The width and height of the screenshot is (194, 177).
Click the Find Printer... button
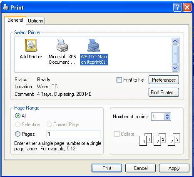coord(164,92)
